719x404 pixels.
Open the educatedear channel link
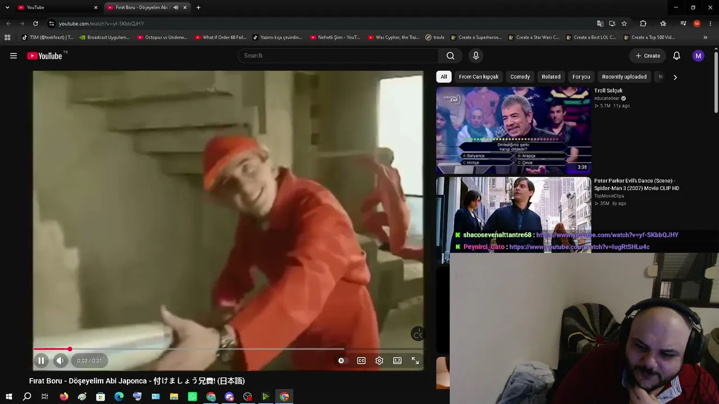click(x=607, y=98)
